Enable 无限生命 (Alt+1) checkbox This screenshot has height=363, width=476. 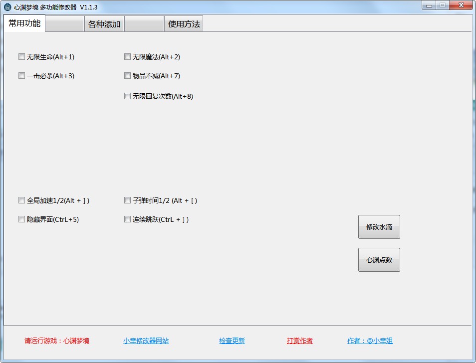click(21, 57)
